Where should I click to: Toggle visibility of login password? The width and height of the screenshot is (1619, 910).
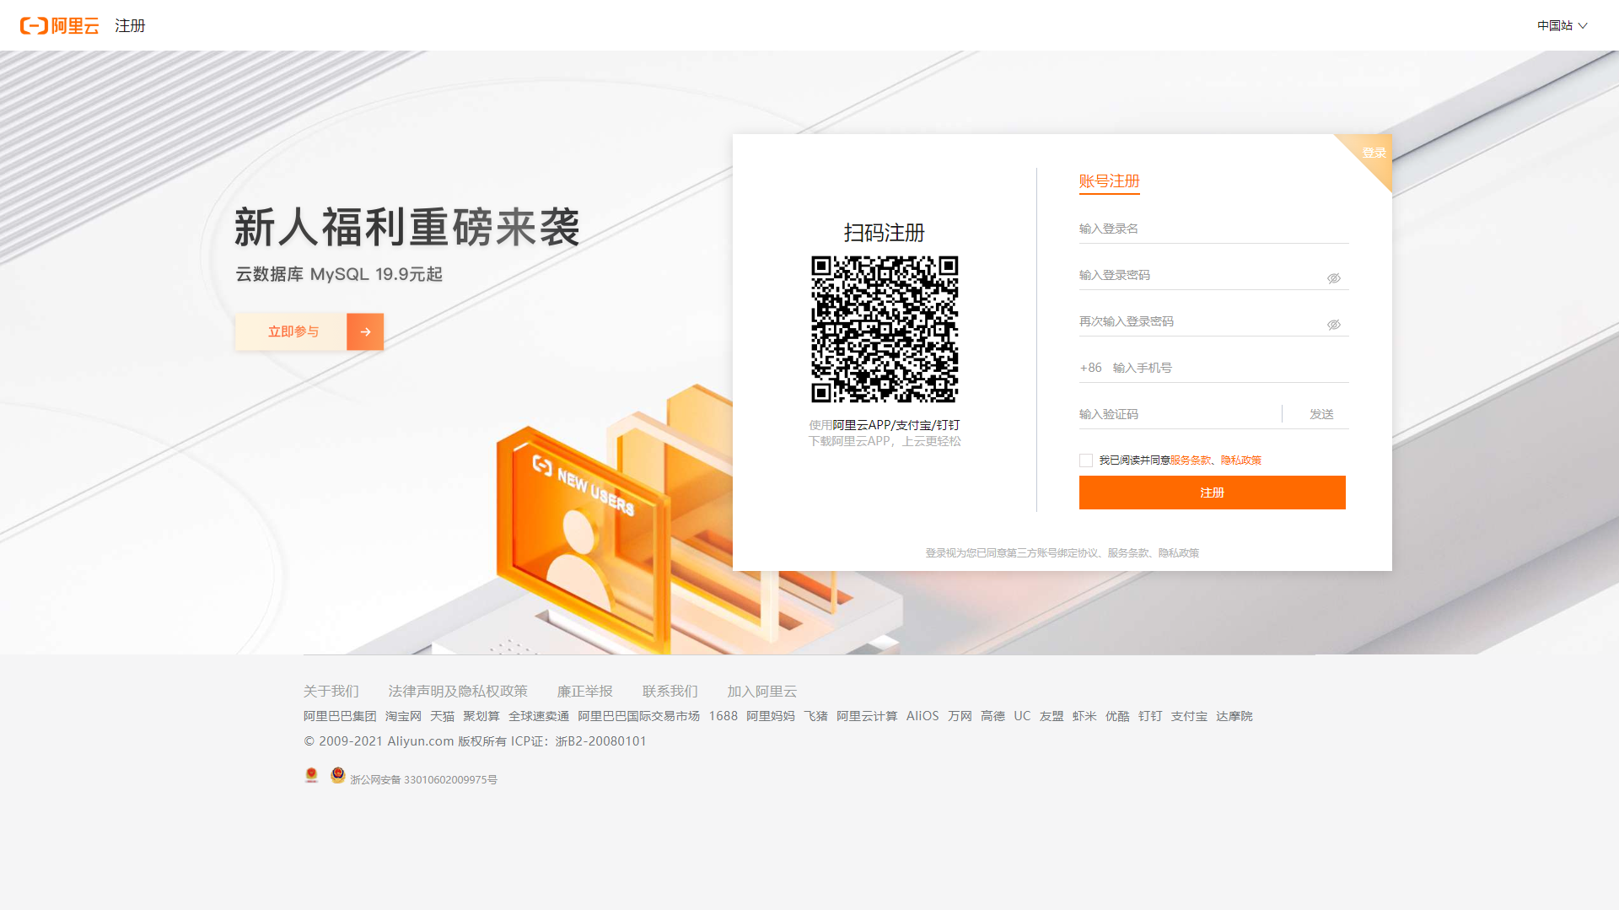coord(1334,278)
